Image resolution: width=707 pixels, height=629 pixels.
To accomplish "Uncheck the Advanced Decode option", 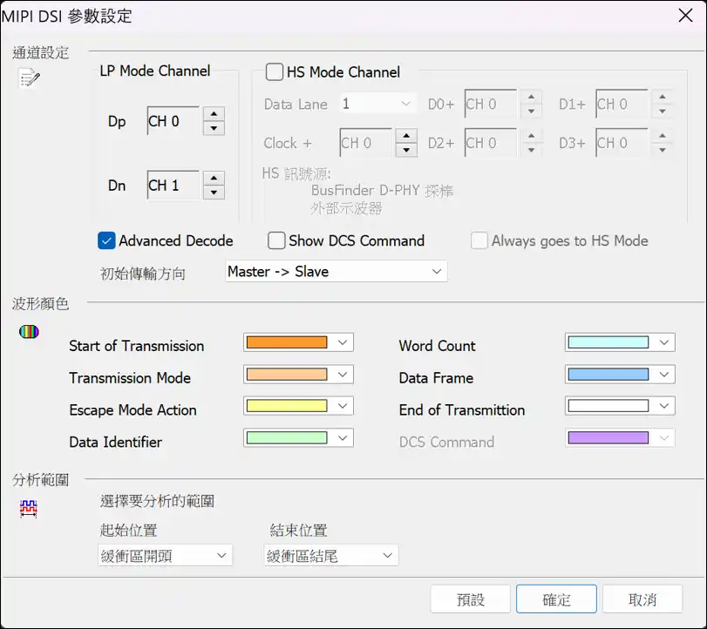I will pyautogui.click(x=107, y=240).
